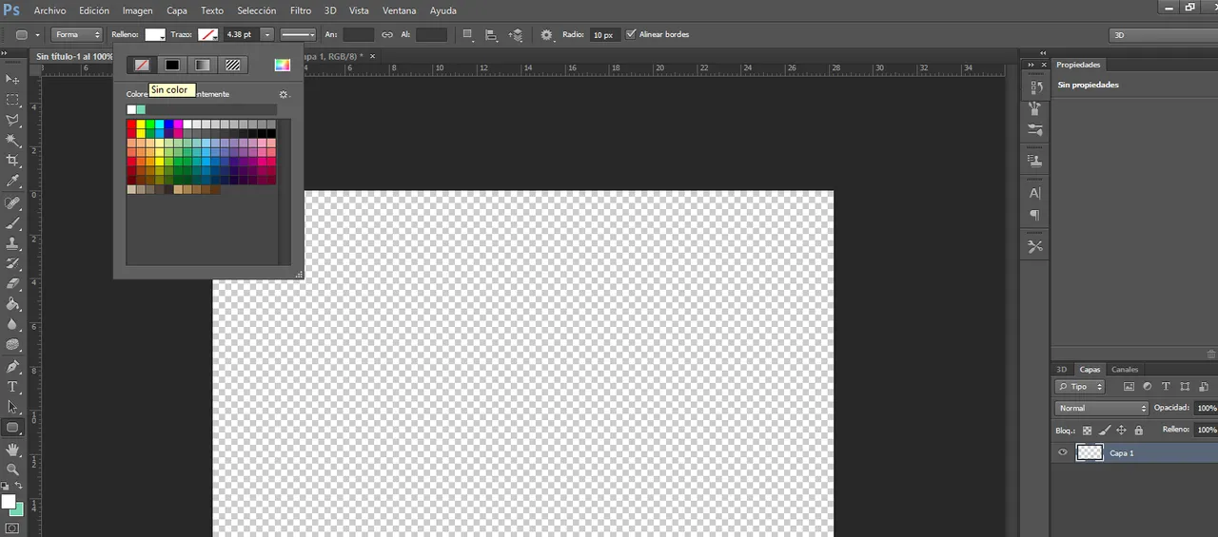The height and width of the screenshot is (537, 1218).
Task: Pick the pure red color swatch
Action: tap(131, 125)
